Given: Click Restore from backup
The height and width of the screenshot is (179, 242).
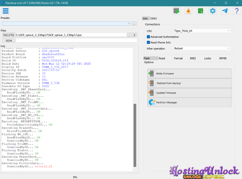Looking at the screenshot, I should coord(189,83).
